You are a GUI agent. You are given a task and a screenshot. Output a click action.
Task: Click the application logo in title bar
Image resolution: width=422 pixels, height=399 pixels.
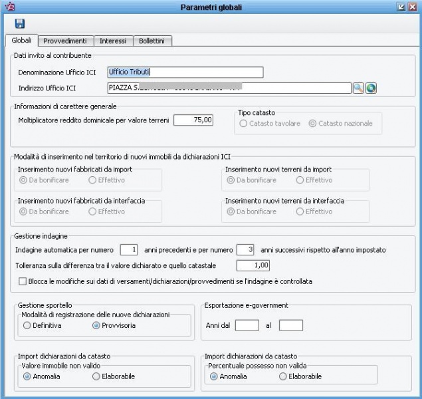10,7
